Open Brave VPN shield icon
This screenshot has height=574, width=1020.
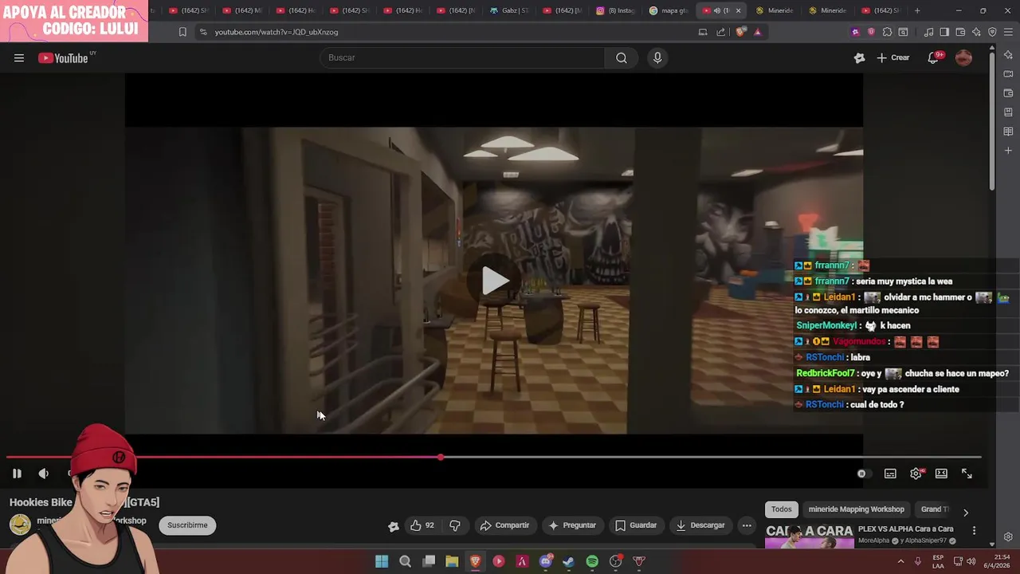point(992,32)
